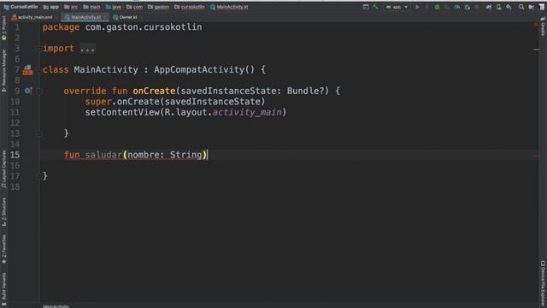Click the Make Project hammer icon
547x308 pixels.
pos(376,7)
